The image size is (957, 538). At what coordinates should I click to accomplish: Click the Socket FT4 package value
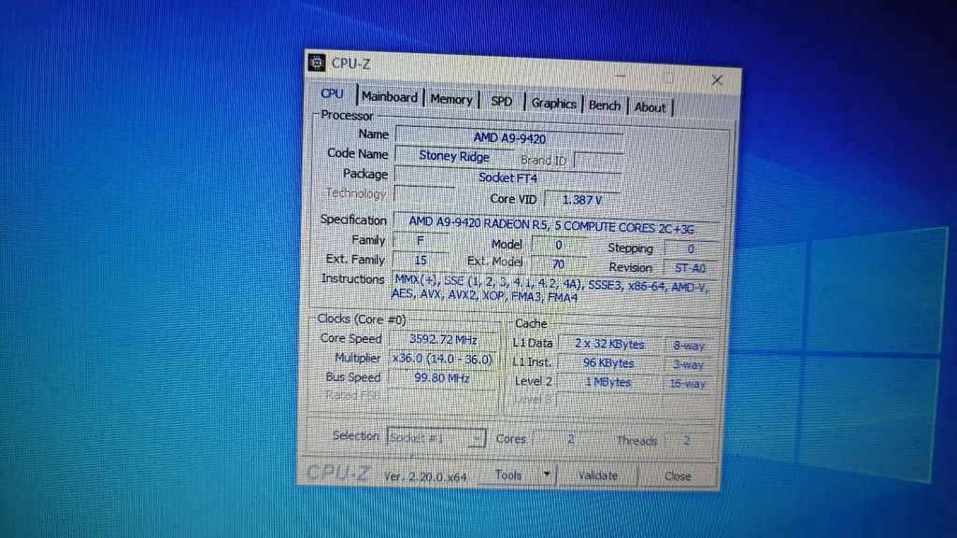(x=507, y=177)
